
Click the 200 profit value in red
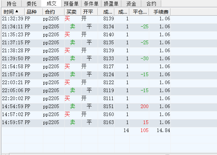(x=144, y=106)
